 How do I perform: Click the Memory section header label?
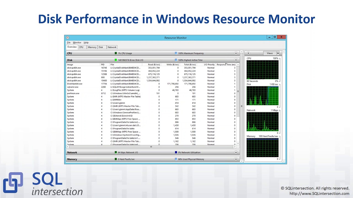pos(72,159)
